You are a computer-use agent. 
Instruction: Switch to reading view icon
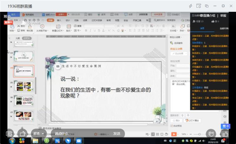coord(162,134)
